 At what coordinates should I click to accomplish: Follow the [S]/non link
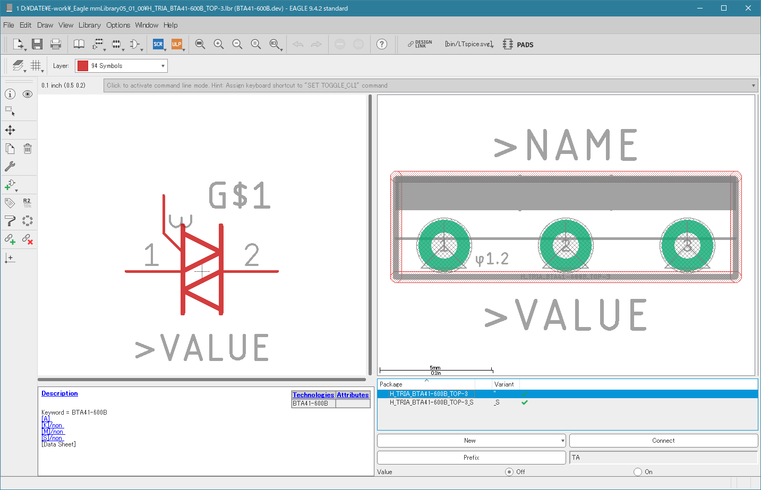(52, 438)
